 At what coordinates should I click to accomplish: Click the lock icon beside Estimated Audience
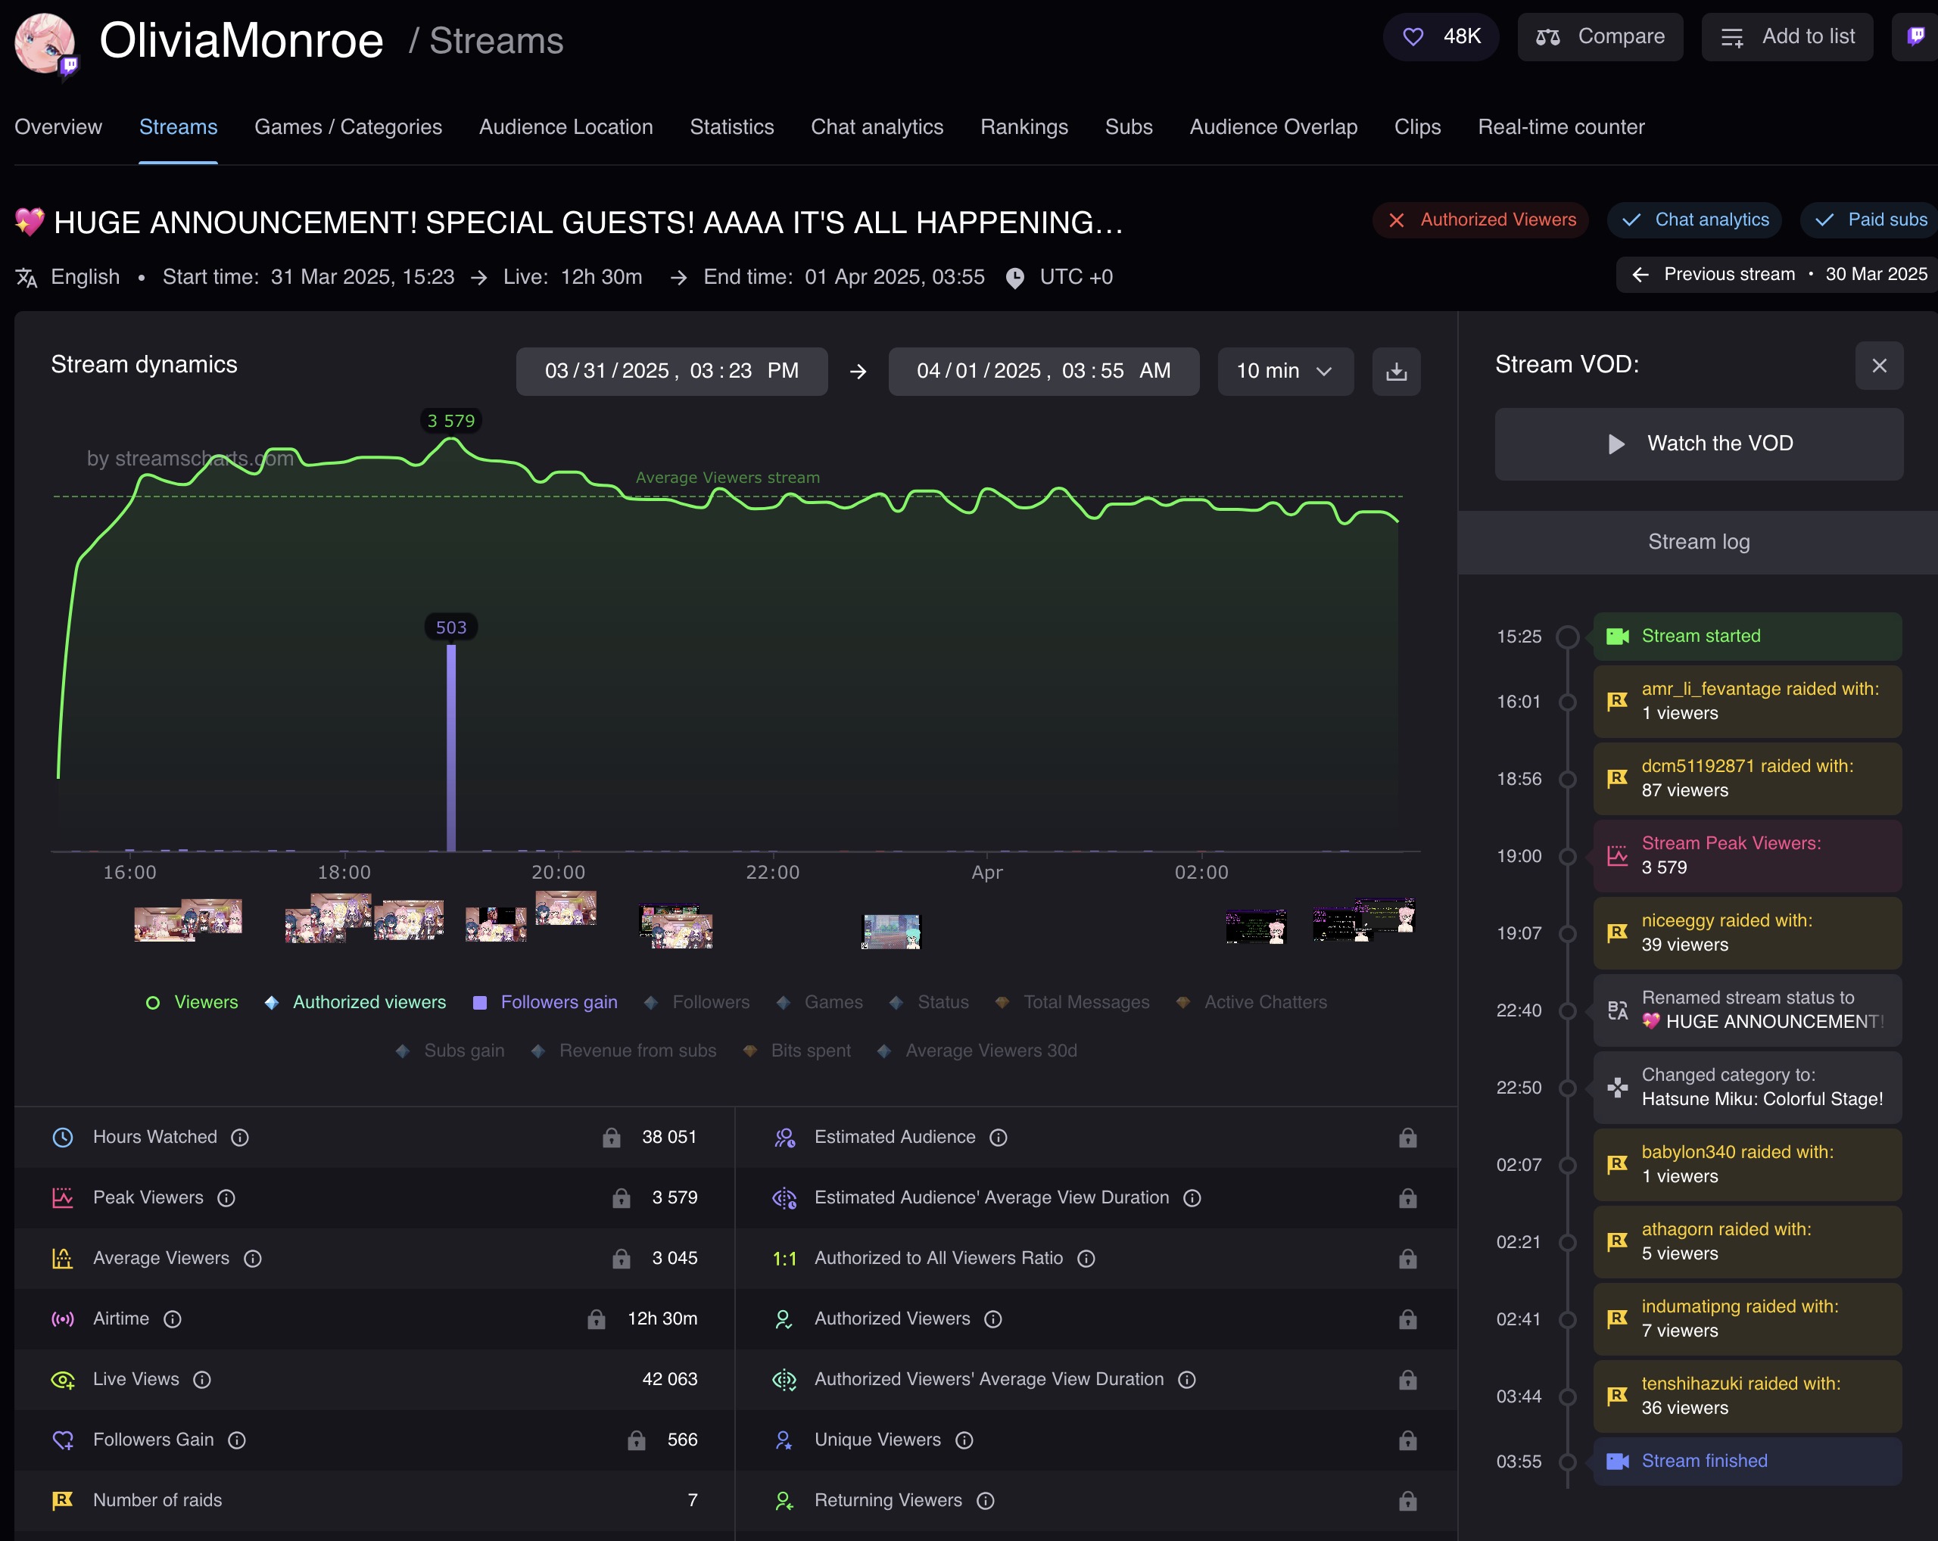click(1407, 1138)
